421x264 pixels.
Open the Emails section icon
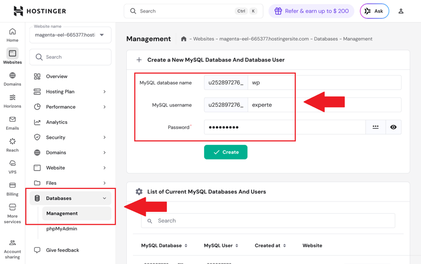[x=12, y=120]
